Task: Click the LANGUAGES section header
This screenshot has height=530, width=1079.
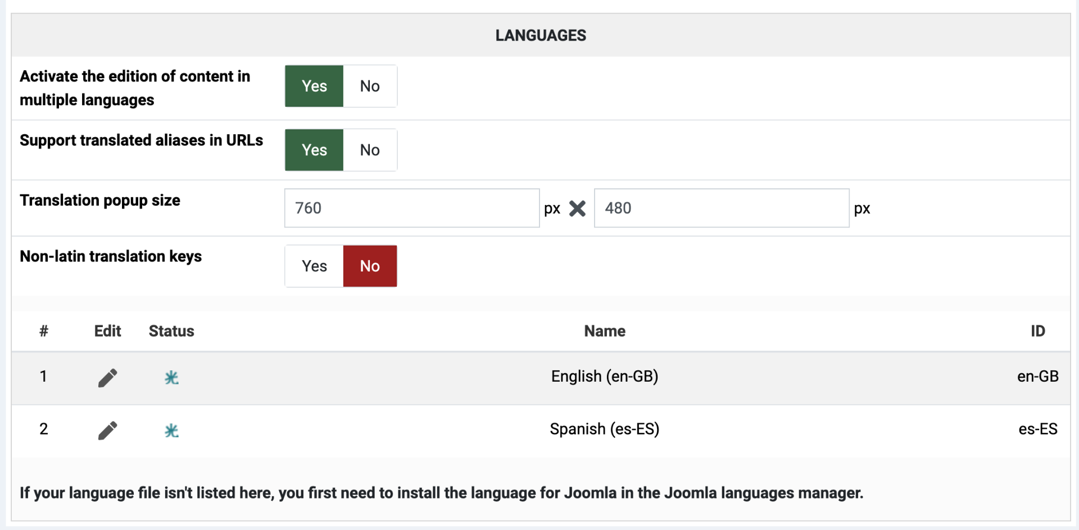Action: tap(540, 35)
